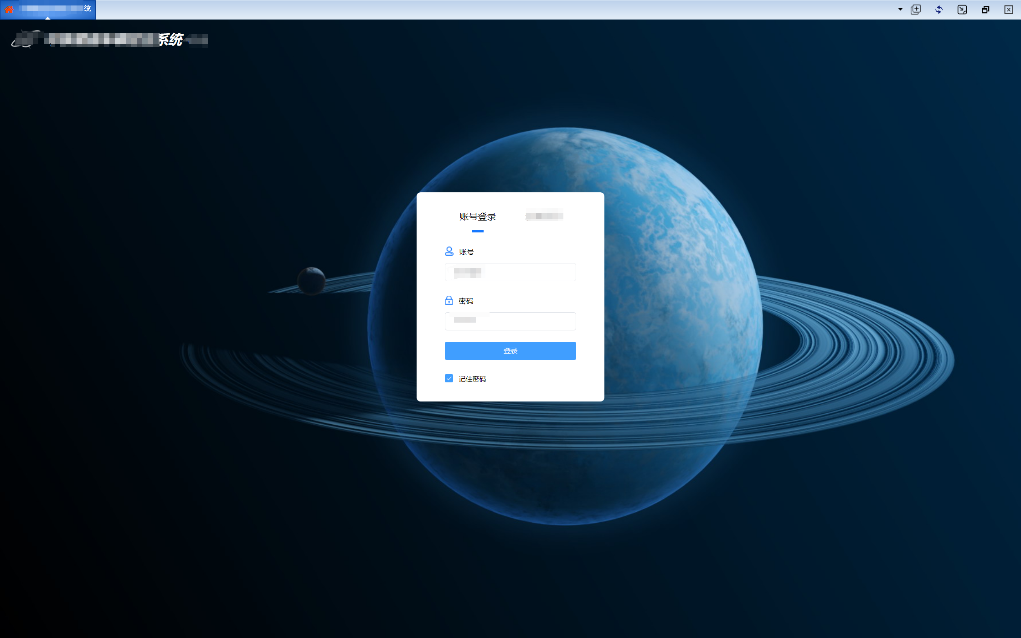Click the restore windows icon
This screenshot has height=638, width=1021.
click(x=985, y=10)
